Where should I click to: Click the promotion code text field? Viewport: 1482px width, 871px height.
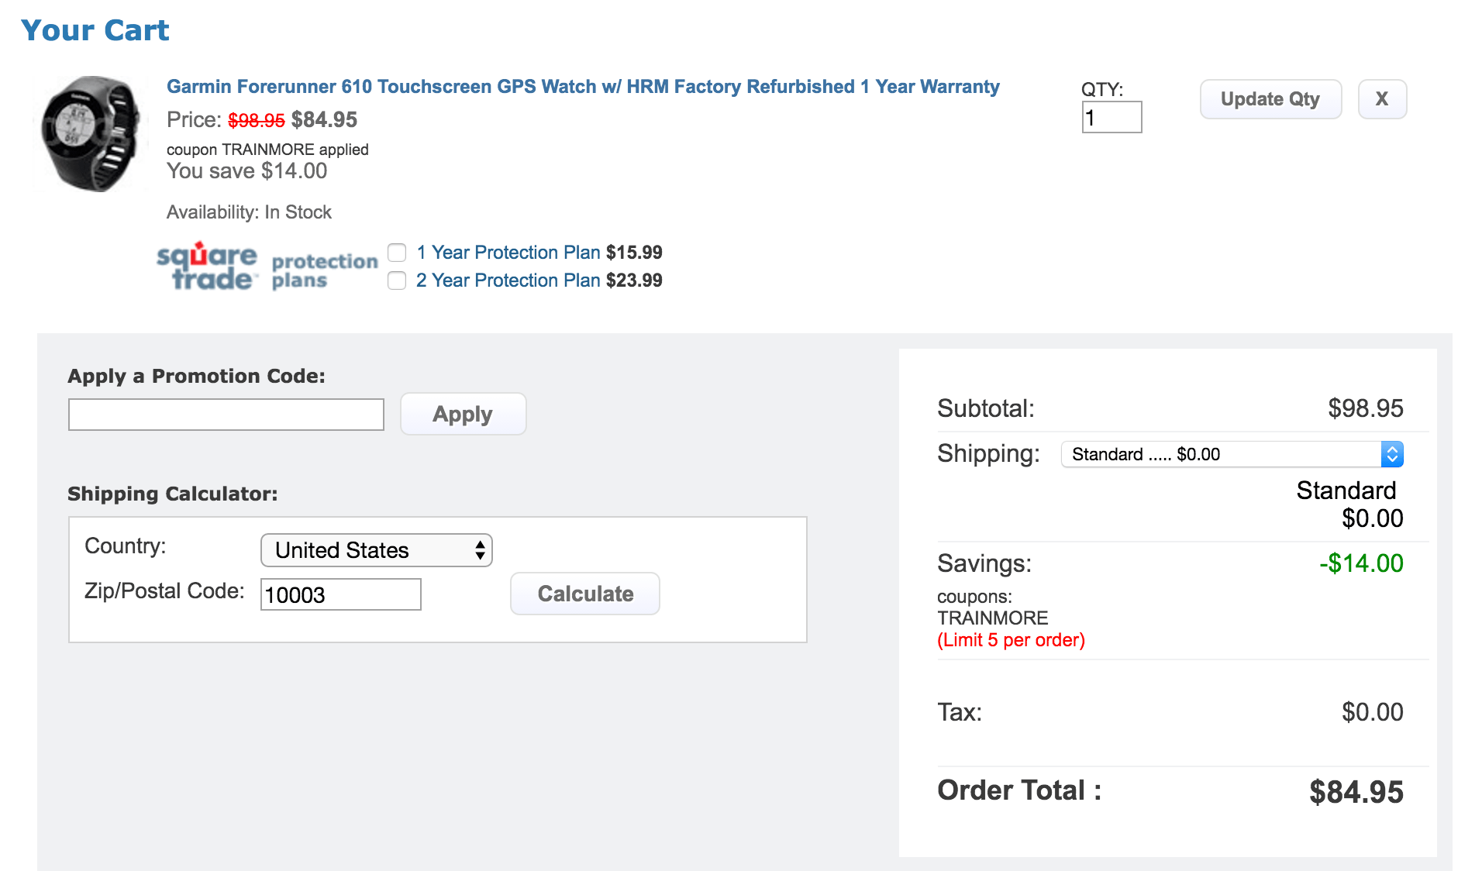pyautogui.click(x=226, y=415)
